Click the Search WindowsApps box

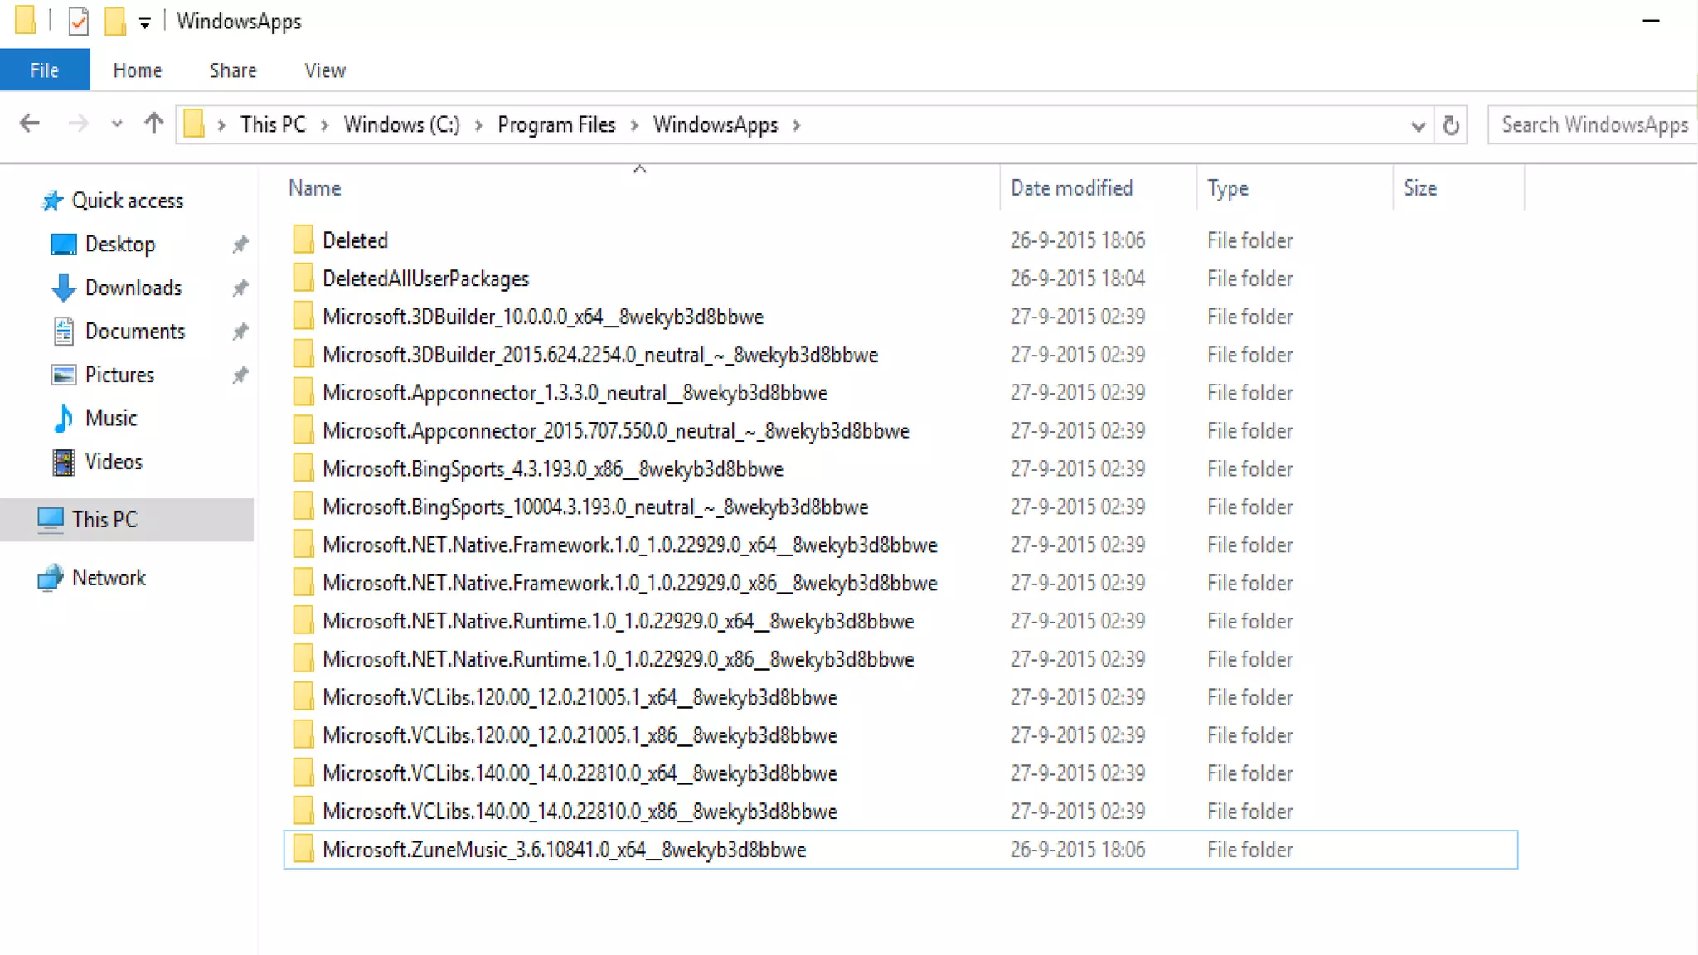(1592, 124)
